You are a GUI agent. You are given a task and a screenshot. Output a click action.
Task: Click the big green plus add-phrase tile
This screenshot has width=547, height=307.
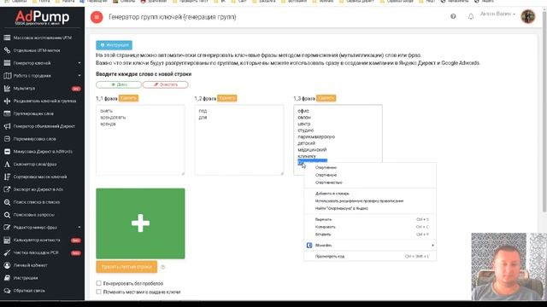[140, 223]
